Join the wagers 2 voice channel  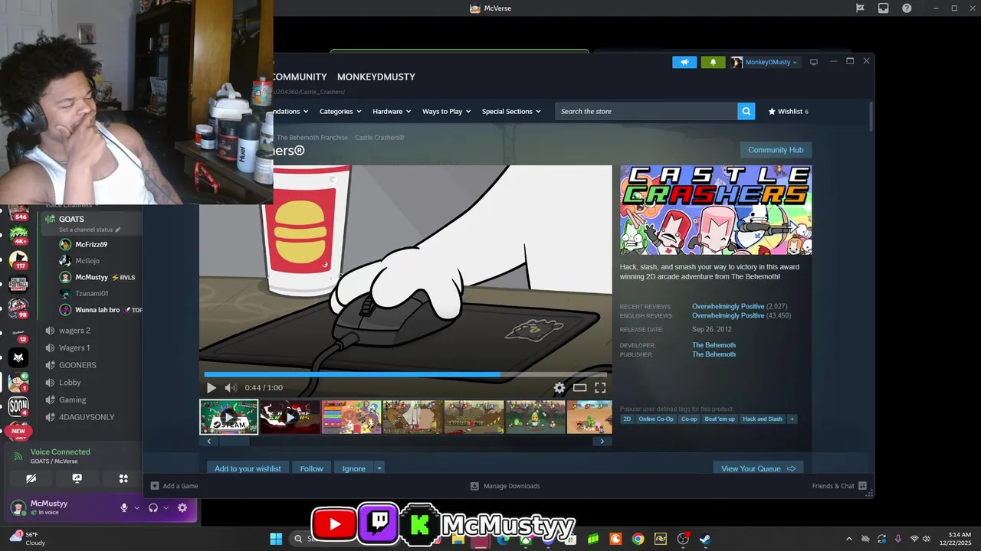click(x=74, y=331)
